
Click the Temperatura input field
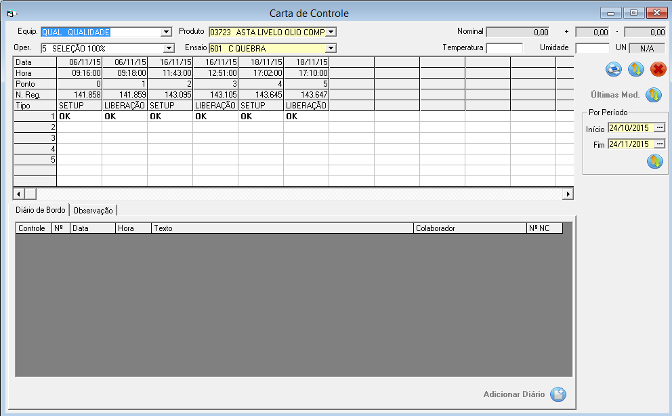(x=505, y=48)
